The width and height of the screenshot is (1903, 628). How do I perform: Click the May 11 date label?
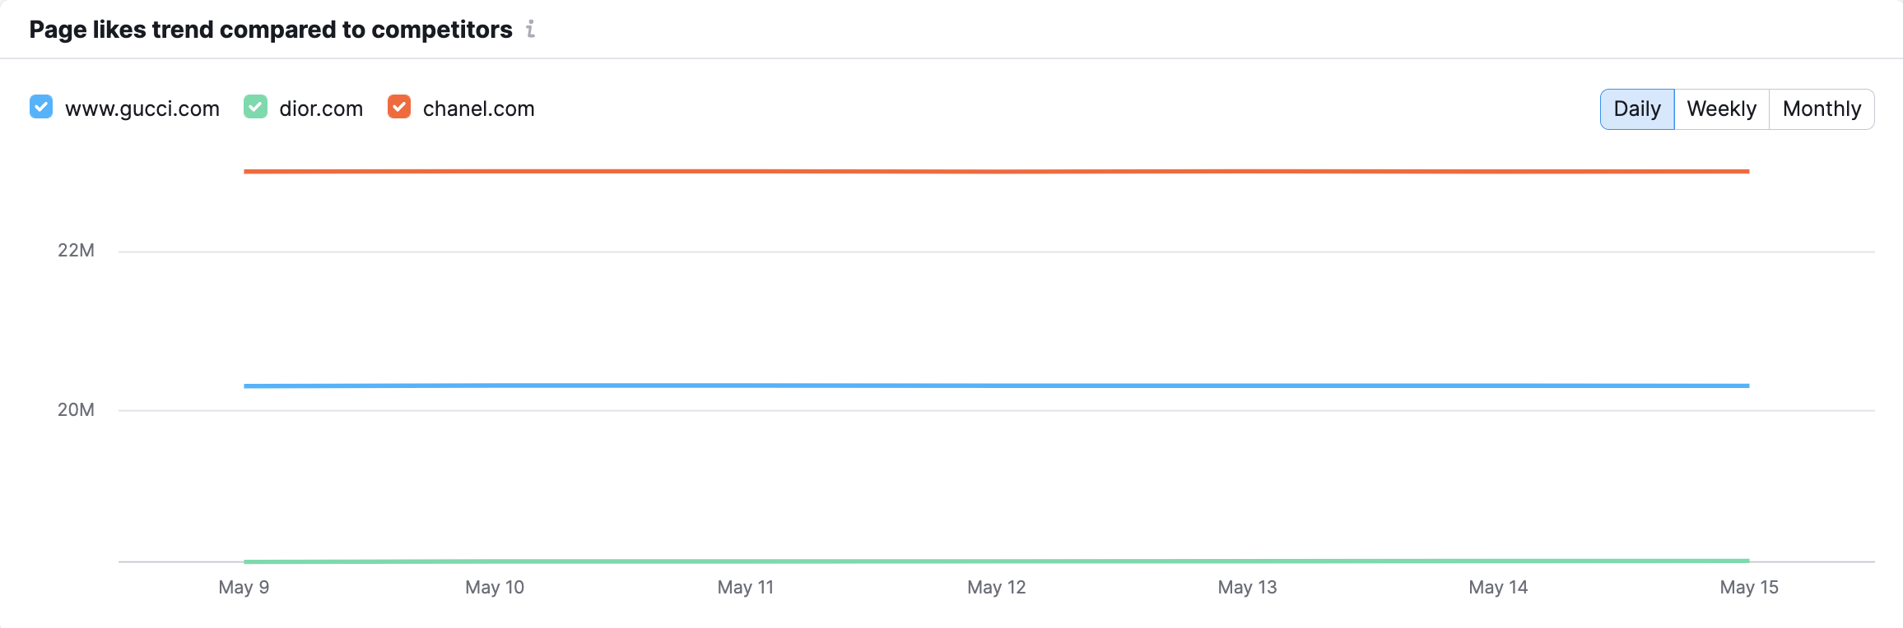point(746,587)
